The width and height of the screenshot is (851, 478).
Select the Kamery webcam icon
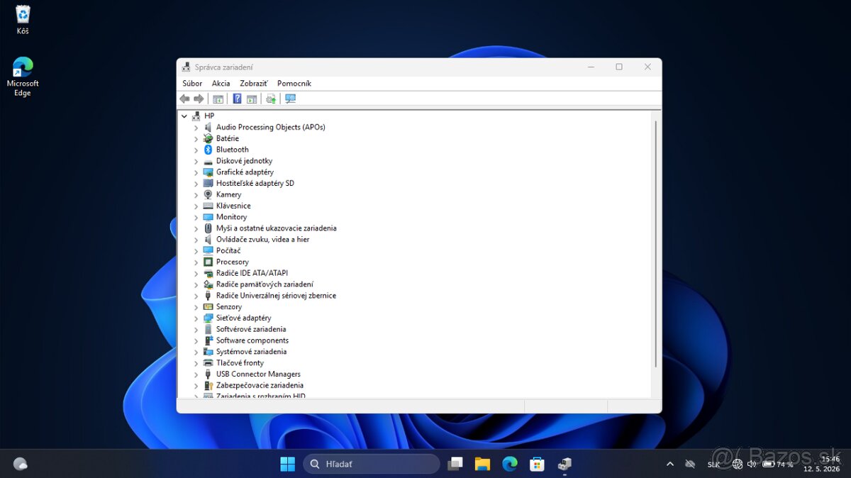point(208,194)
